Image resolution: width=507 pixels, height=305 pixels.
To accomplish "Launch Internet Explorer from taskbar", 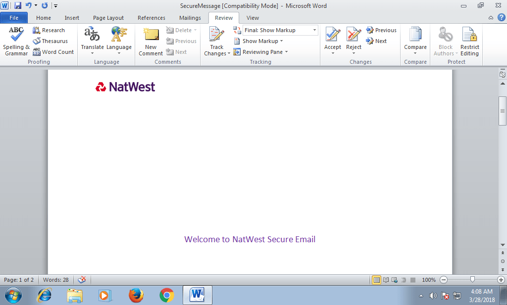I will (x=44, y=295).
